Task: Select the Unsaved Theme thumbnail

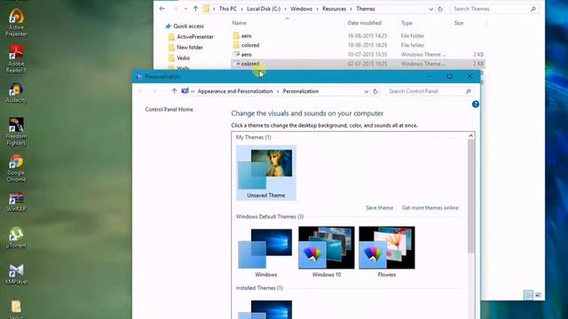Action: click(266, 173)
